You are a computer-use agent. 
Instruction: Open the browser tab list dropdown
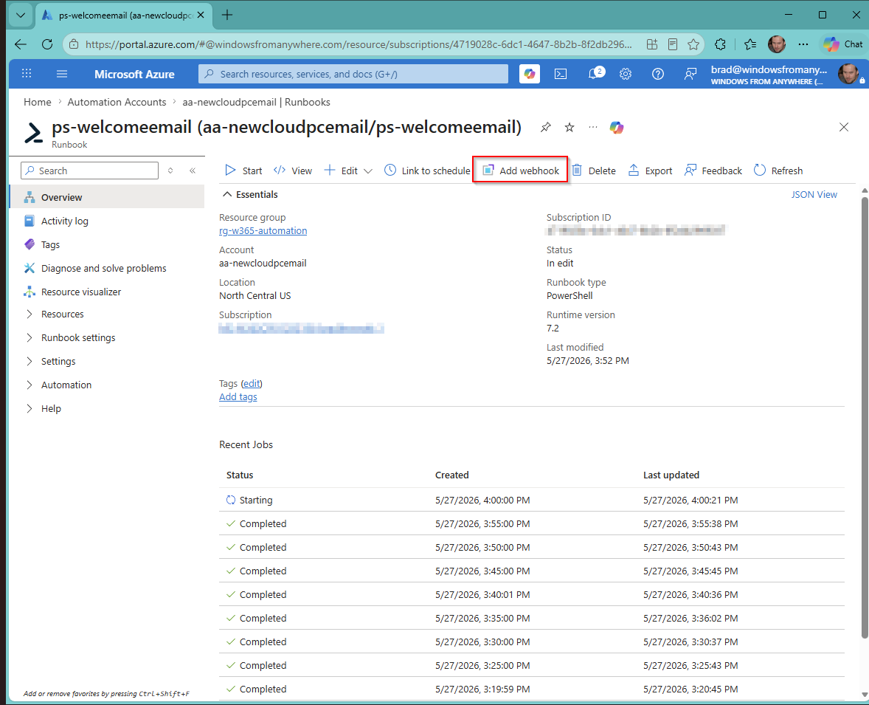coord(21,15)
